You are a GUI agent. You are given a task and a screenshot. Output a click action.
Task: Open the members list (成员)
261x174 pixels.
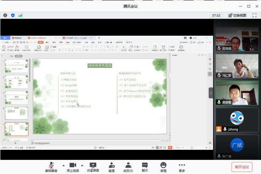click(x=128, y=167)
